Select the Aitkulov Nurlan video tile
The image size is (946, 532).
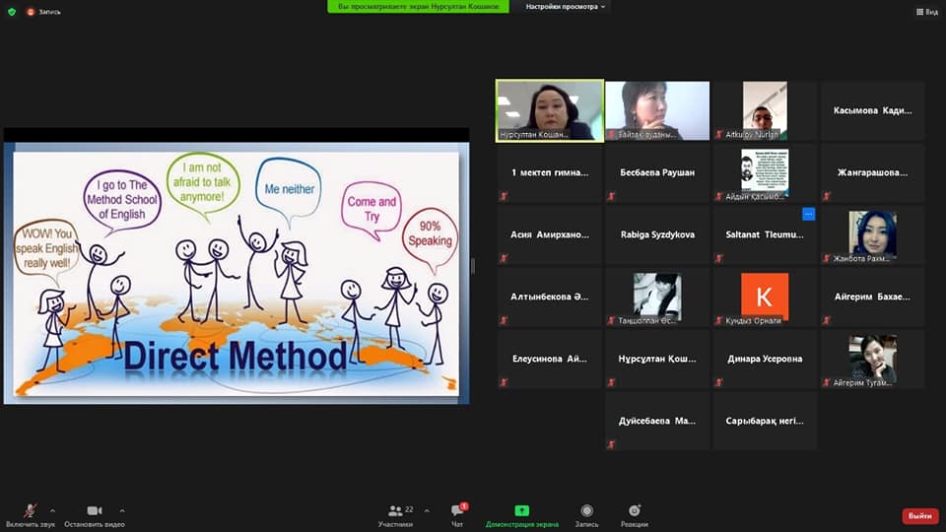tap(765, 111)
